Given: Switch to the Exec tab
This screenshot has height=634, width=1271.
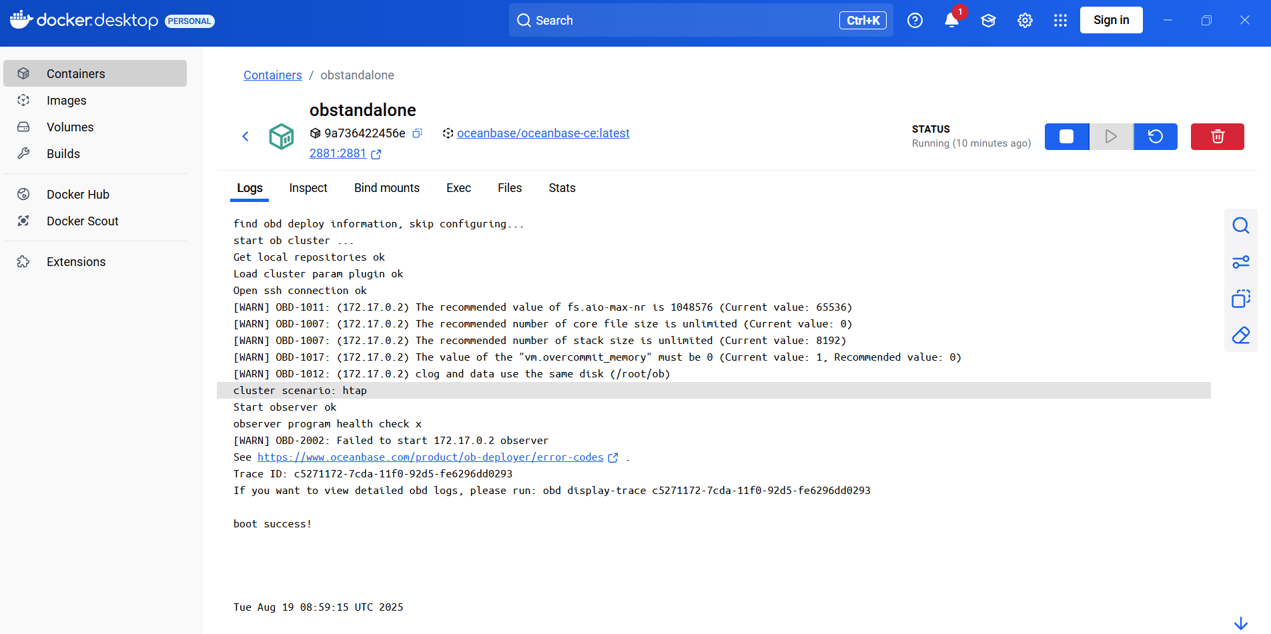Looking at the screenshot, I should [458, 189].
